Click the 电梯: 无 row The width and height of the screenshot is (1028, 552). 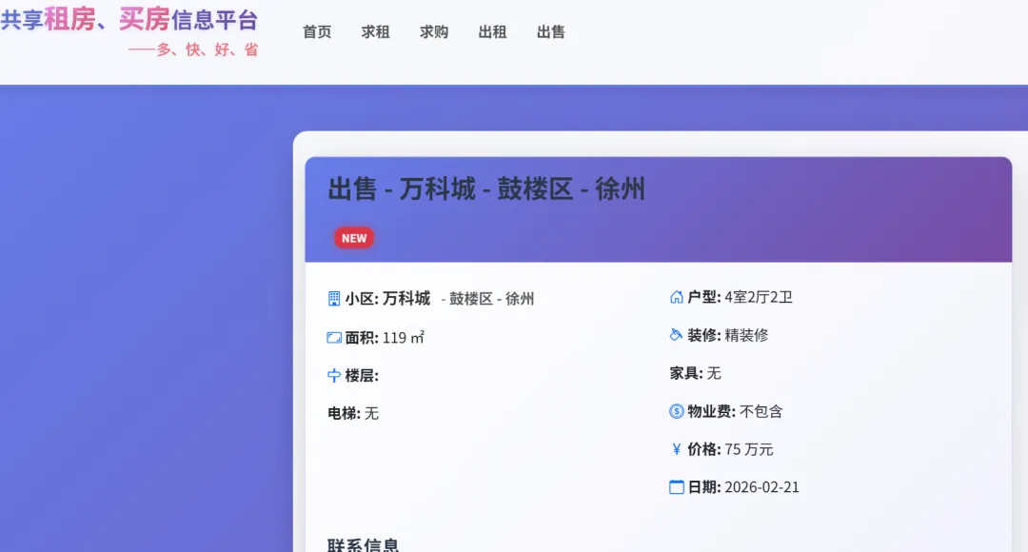353,414
